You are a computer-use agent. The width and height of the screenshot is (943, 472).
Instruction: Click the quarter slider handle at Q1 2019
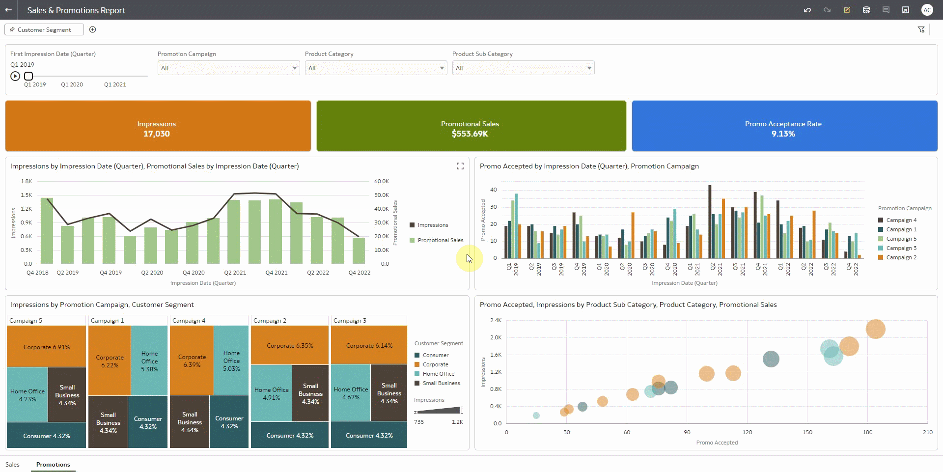28,76
